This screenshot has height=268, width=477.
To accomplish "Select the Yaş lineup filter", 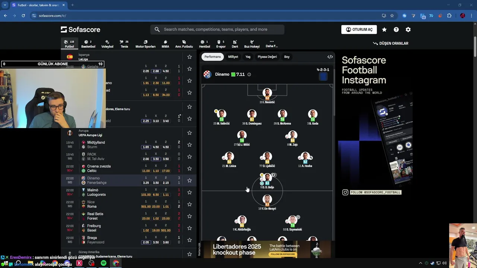I will tap(248, 57).
